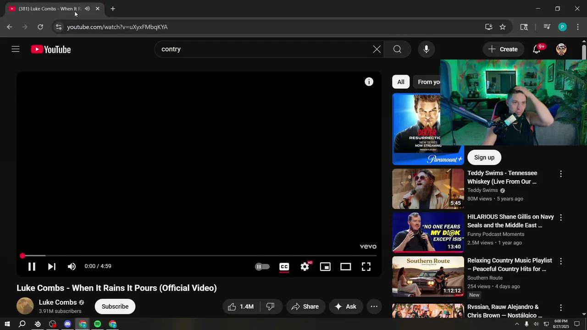Open the YouTube account avatar menu
This screenshot has height=330, width=587.
[x=561, y=49]
